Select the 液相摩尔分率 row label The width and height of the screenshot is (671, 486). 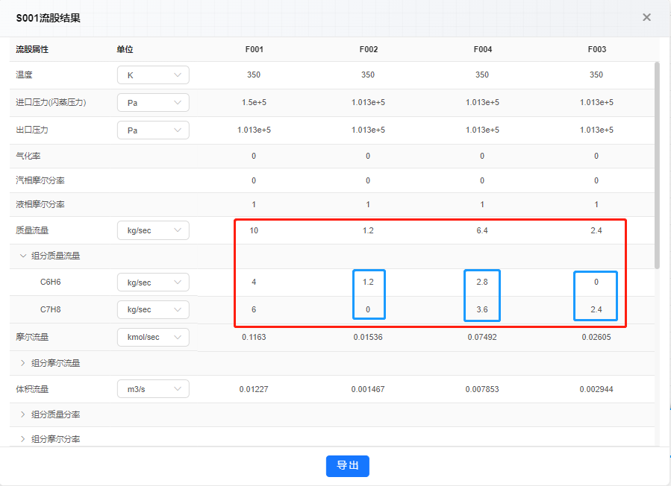(x=40, y=204)
